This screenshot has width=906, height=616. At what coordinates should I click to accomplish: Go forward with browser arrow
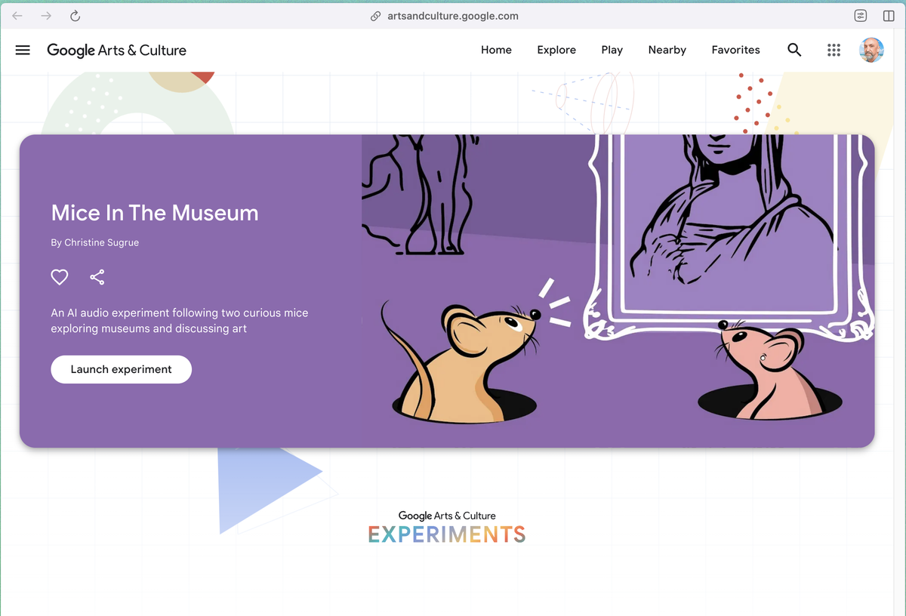(46, 16)
